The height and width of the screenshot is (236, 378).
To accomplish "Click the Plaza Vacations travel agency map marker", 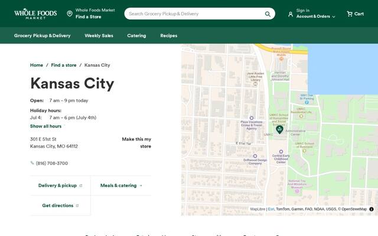I will (252, 118).
